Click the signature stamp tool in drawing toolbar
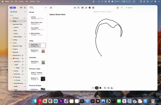 click(112, 88)
